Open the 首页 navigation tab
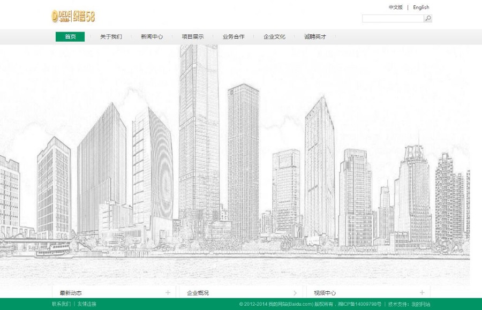Screen dimensions: 482x310 70,36
